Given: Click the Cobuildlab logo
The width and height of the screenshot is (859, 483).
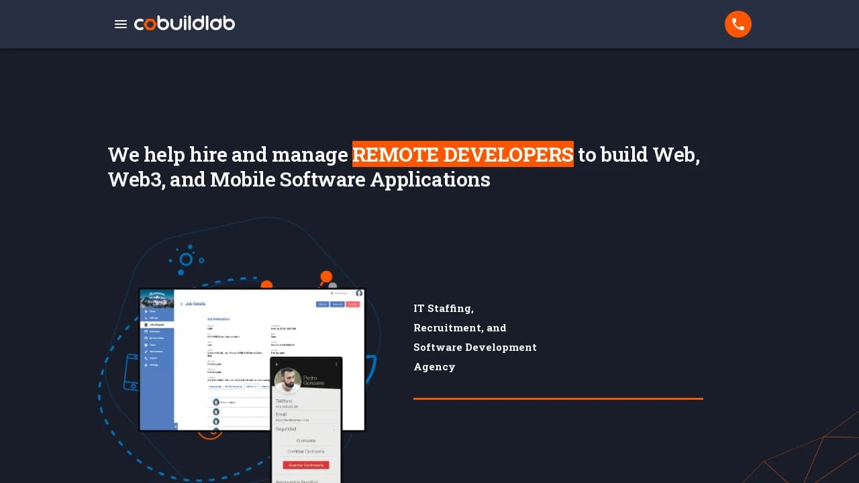Looking at the screenshot, I should [x=185, y=24].
